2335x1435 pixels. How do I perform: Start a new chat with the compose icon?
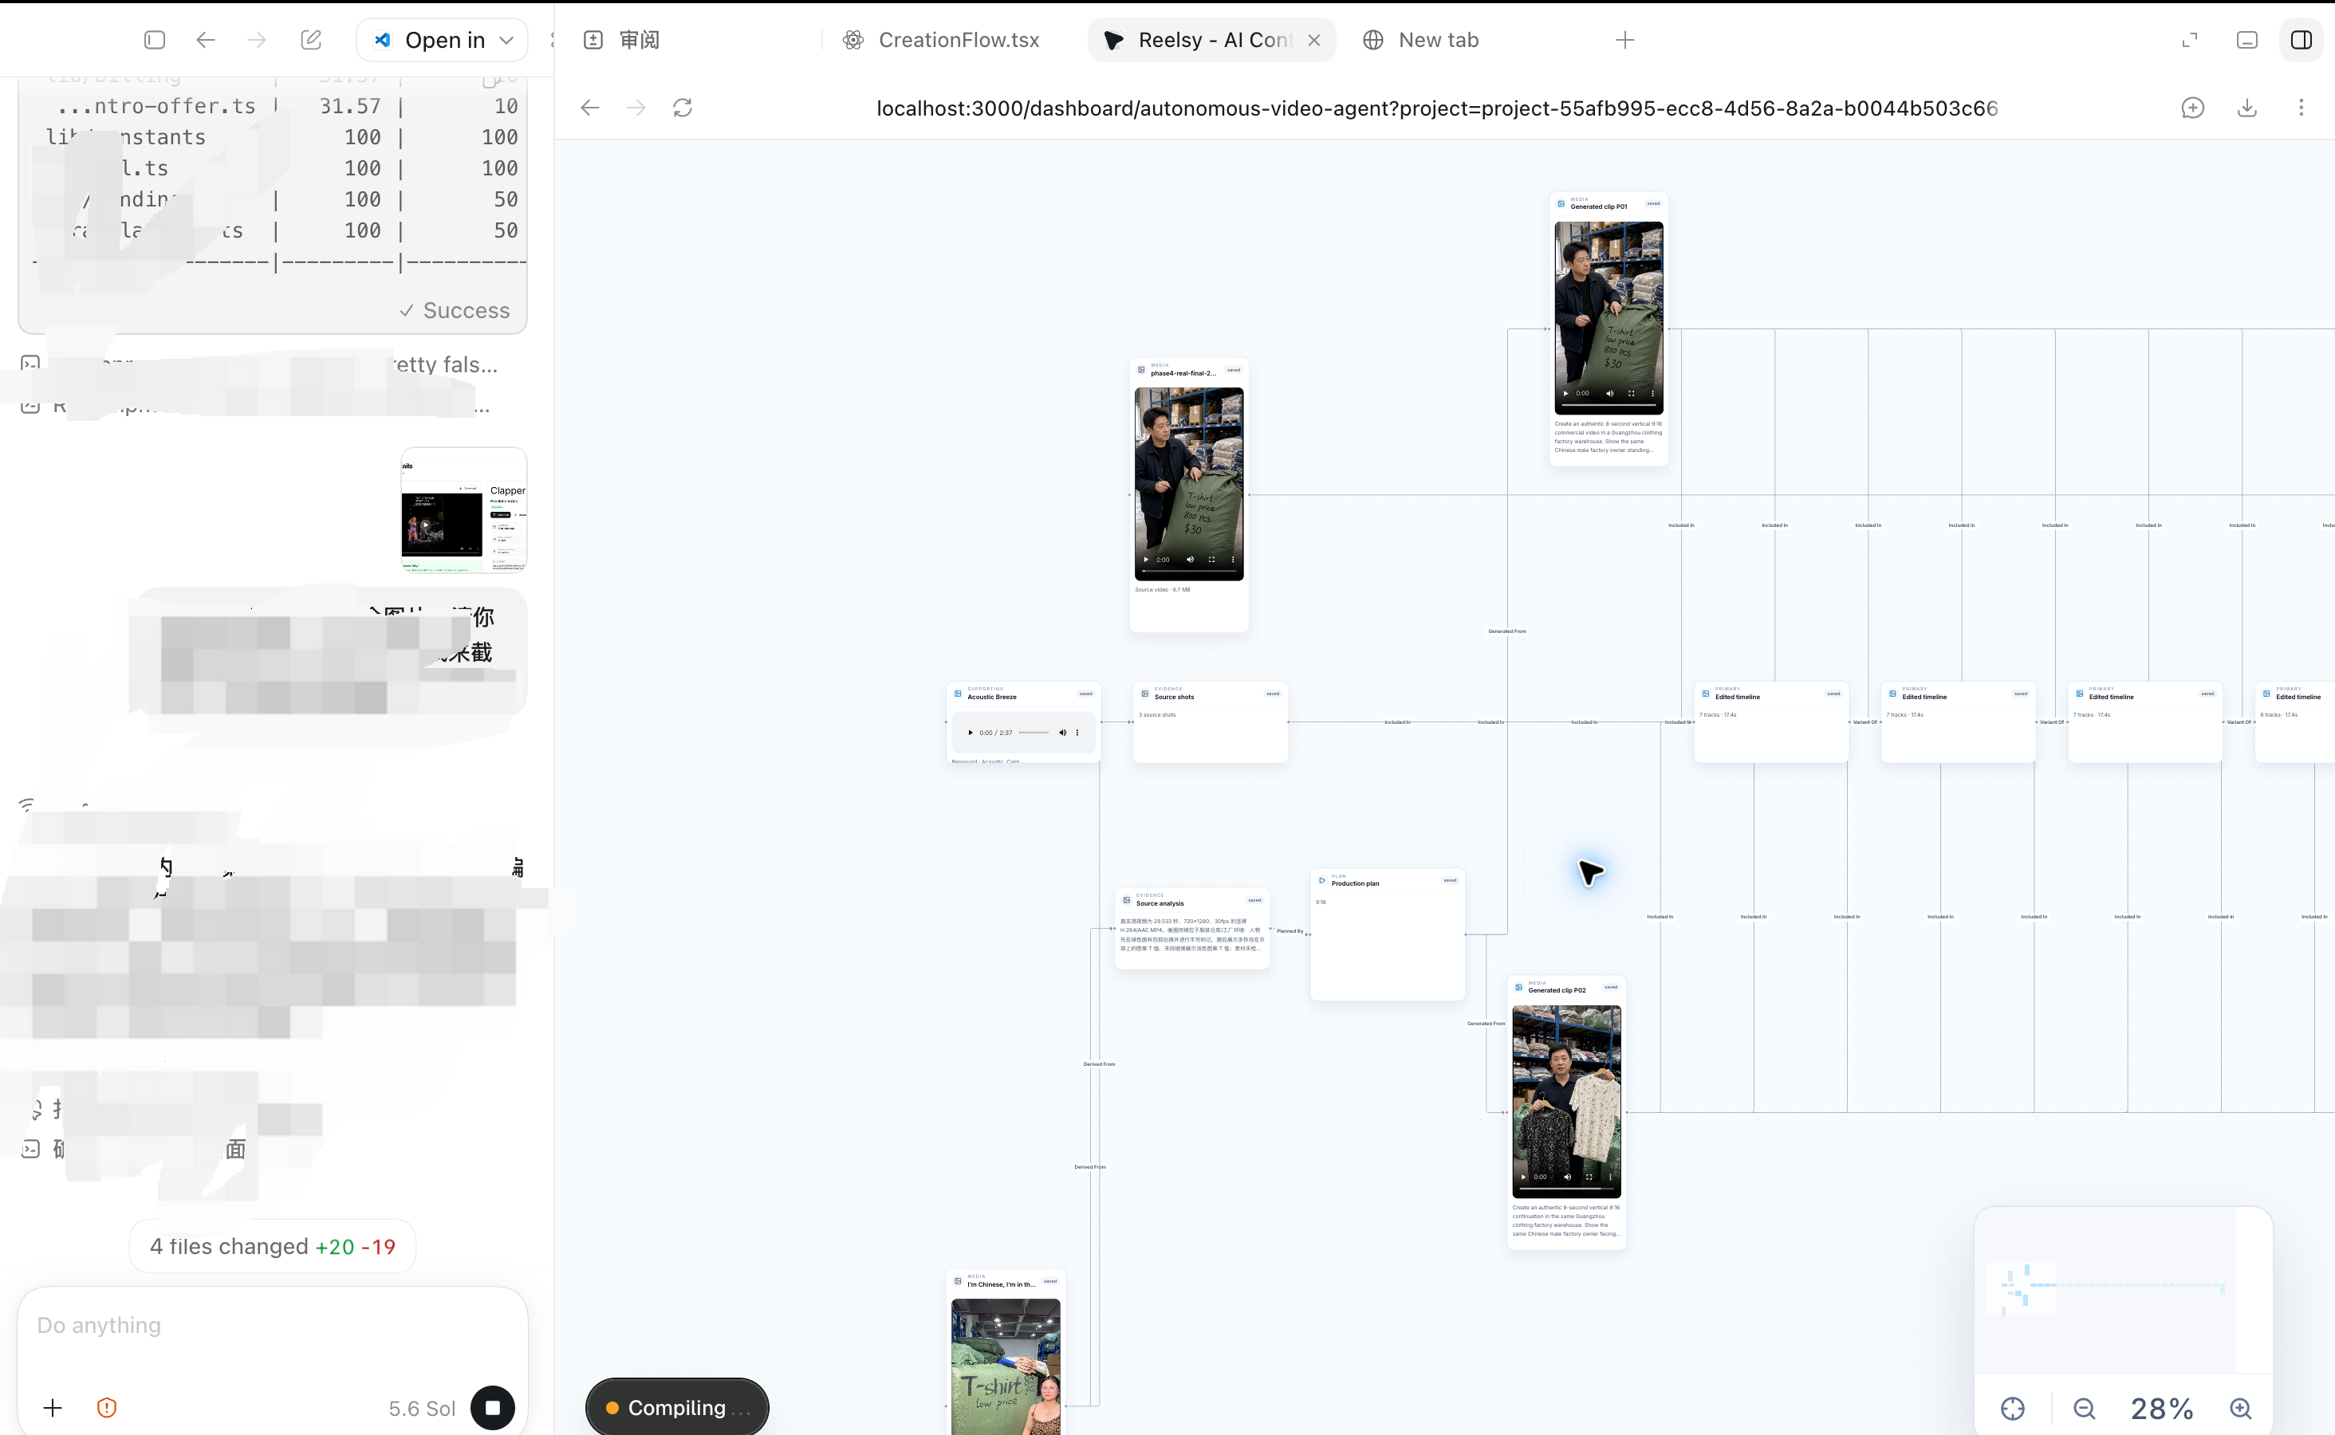click(310, 40)
